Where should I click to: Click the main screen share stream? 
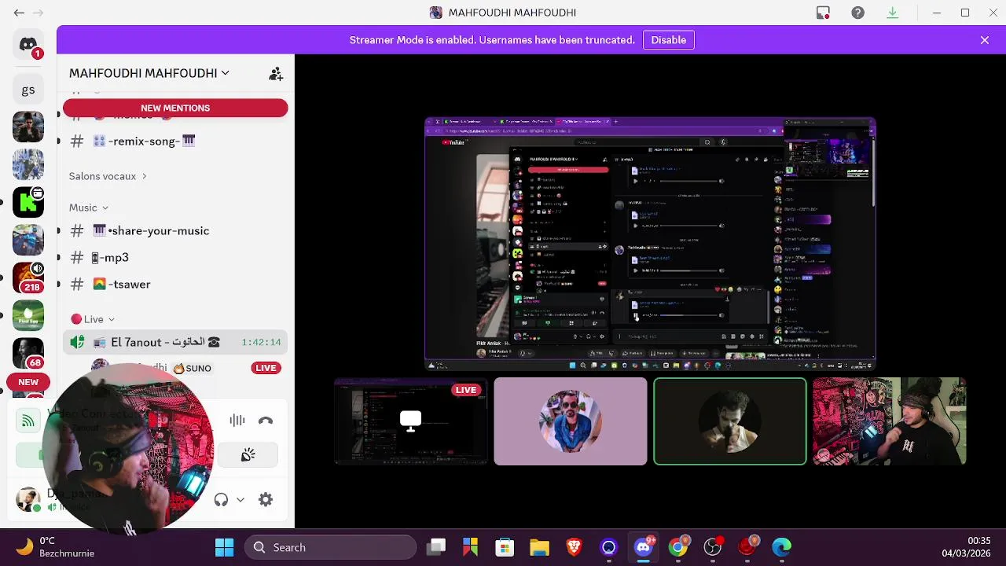point(650,243)
